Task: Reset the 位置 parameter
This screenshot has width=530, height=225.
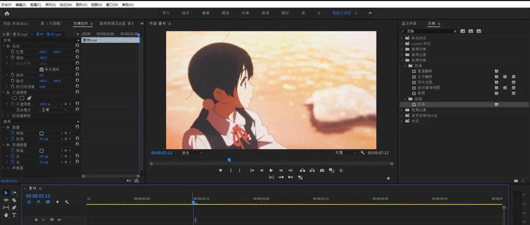Action: point(77,52)
